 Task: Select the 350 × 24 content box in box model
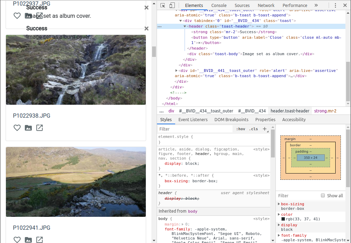click(x=310, y=157)
